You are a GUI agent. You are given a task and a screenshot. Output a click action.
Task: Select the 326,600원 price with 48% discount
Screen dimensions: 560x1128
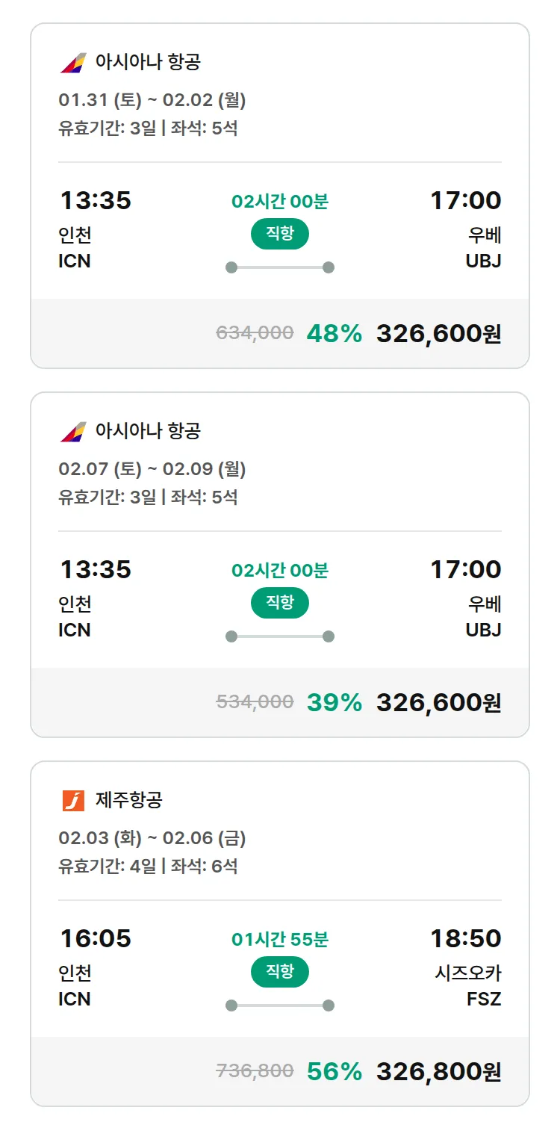tap(438, 333)
